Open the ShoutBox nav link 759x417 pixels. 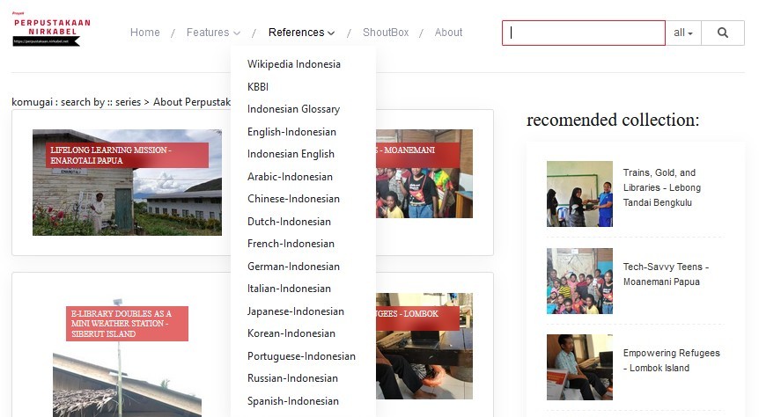[386, 33]
